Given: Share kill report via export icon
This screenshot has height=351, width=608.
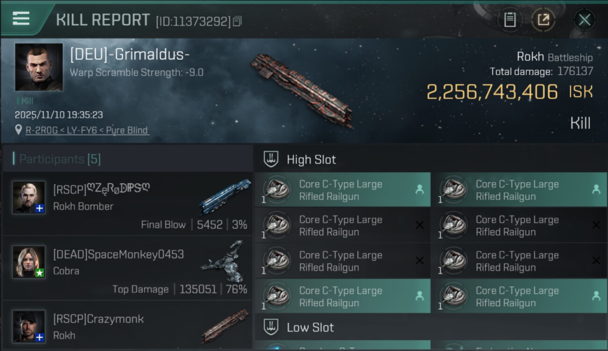Looking at the screenshot, I should (x=543, y=20).
